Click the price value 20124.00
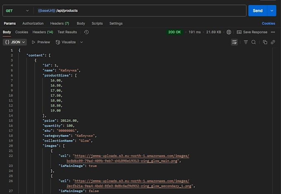This screenshot has width=281, height=194. (69, 121)
